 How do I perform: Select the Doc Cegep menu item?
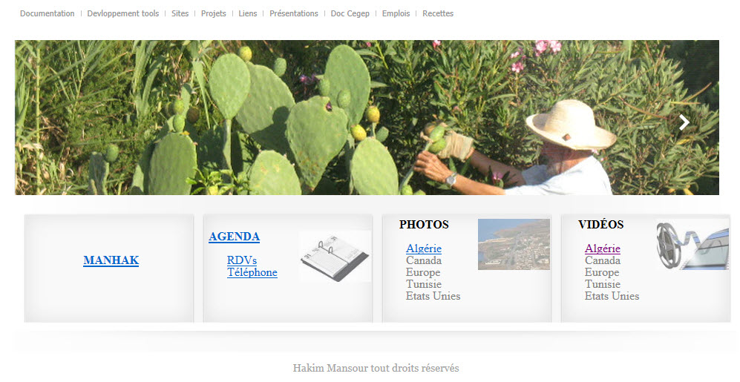coord(350,13)
